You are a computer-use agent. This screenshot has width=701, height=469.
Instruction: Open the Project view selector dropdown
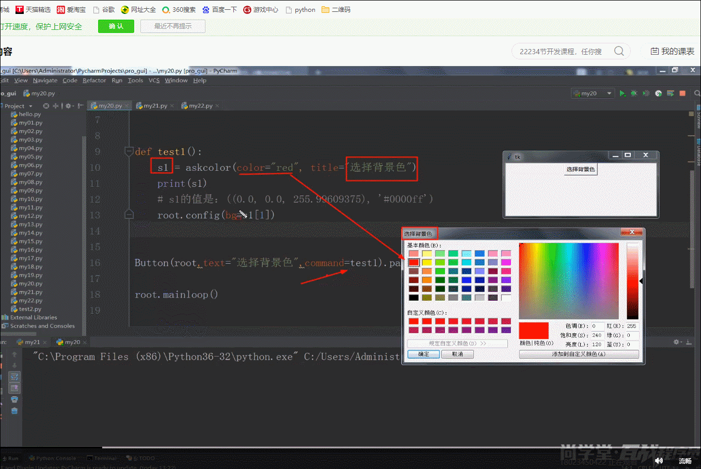pos(19,106)
